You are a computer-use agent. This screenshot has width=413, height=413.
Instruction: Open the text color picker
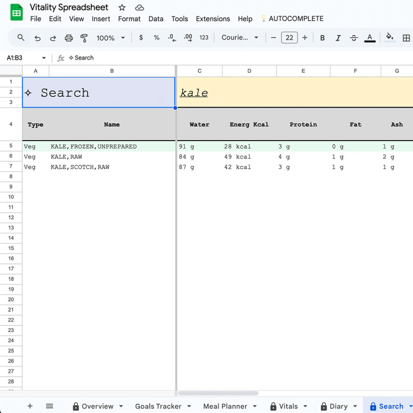[370, 38]
